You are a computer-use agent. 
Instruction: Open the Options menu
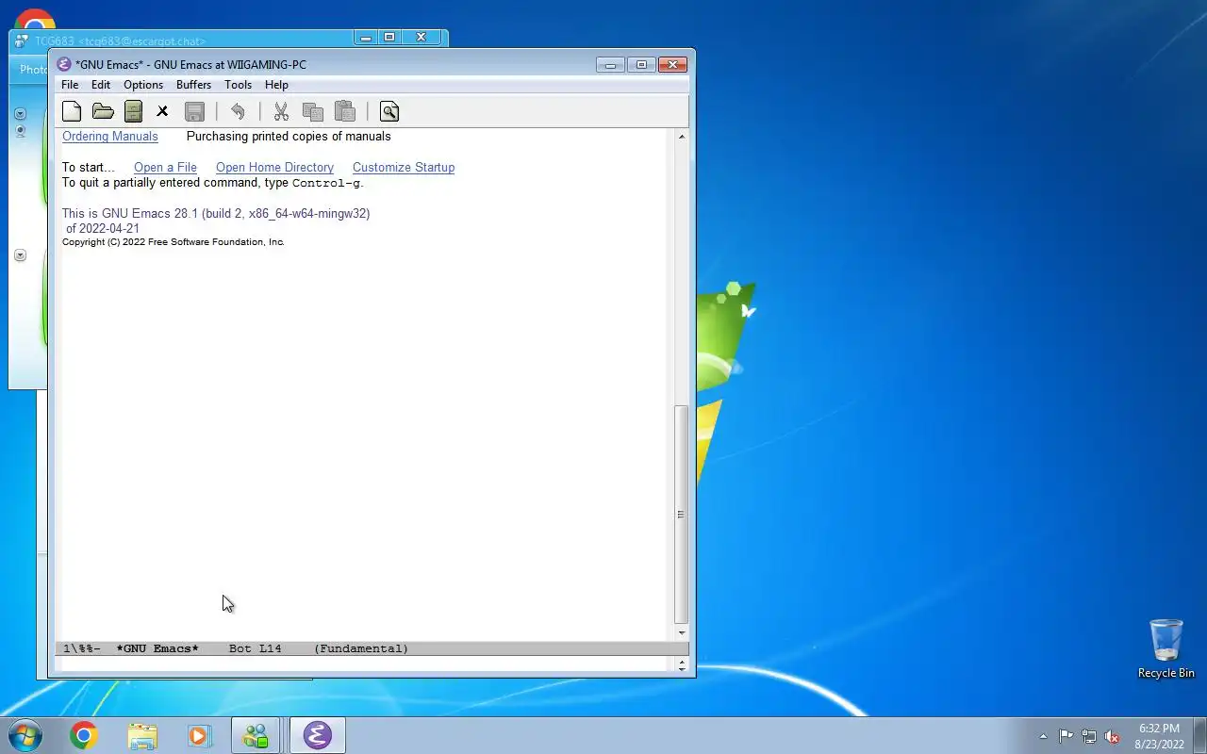click(x=143, y=85)
